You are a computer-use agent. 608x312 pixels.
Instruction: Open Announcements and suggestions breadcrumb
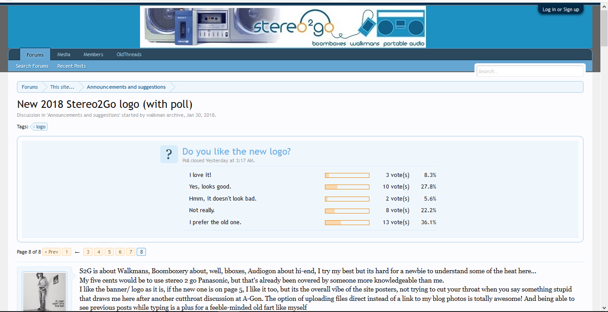point(126,87)
